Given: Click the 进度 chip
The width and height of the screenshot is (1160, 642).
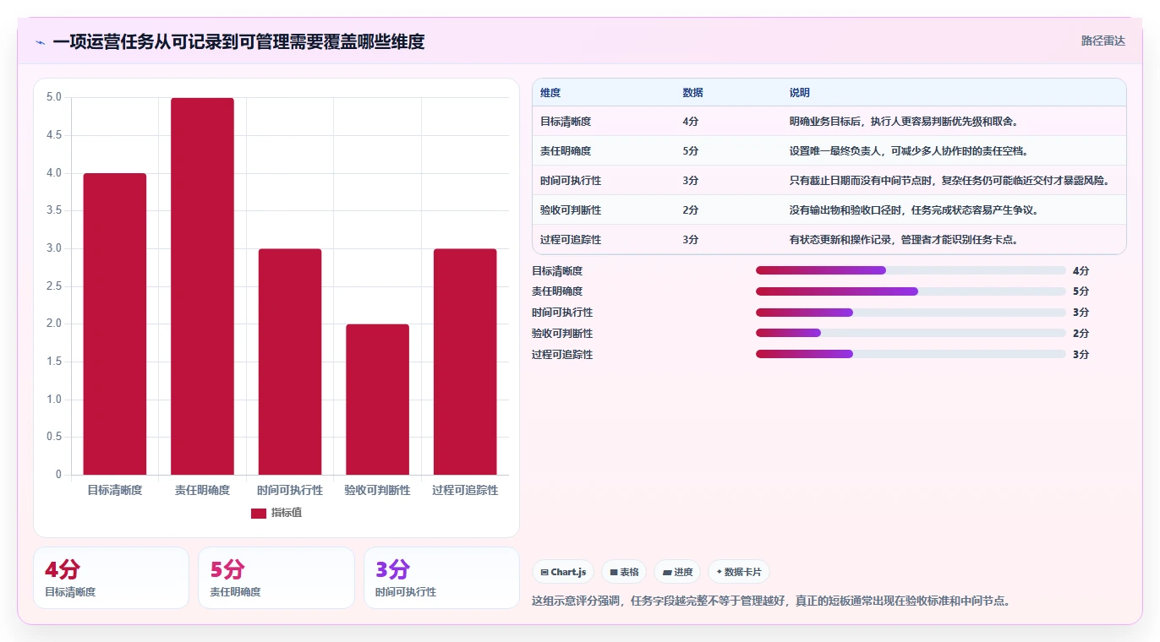Looking at the screenshot, I should click(677, 572).
